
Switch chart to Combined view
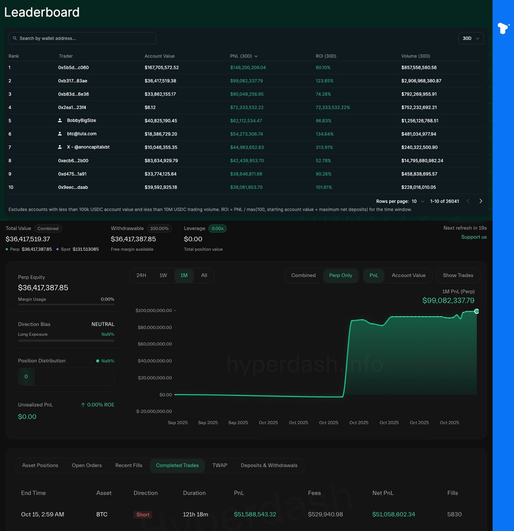[x=303, y=275]
